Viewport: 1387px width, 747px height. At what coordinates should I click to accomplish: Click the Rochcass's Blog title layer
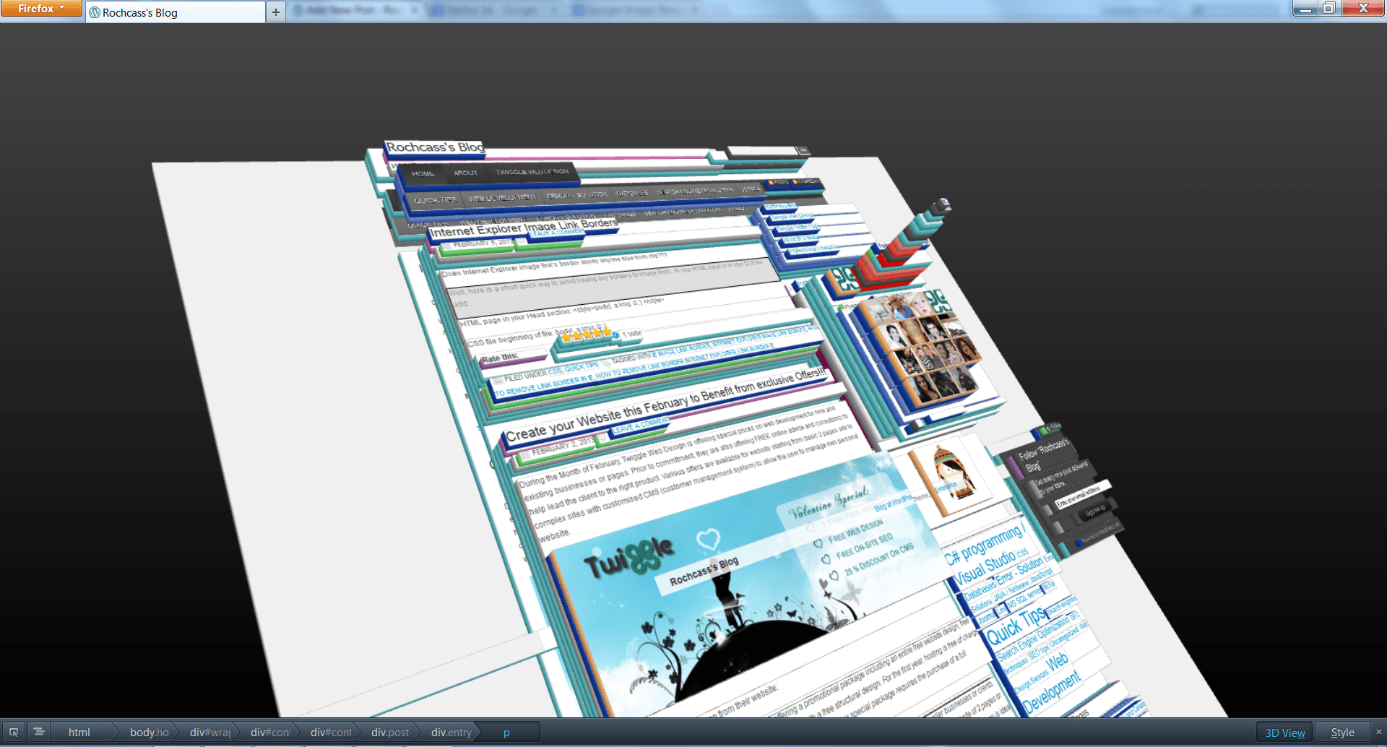coord(434,147)
